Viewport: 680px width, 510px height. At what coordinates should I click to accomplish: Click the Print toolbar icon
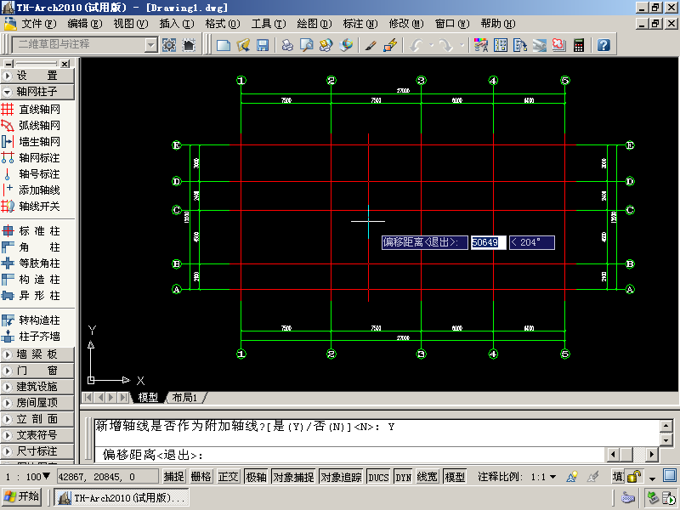(x=287, y=45)
